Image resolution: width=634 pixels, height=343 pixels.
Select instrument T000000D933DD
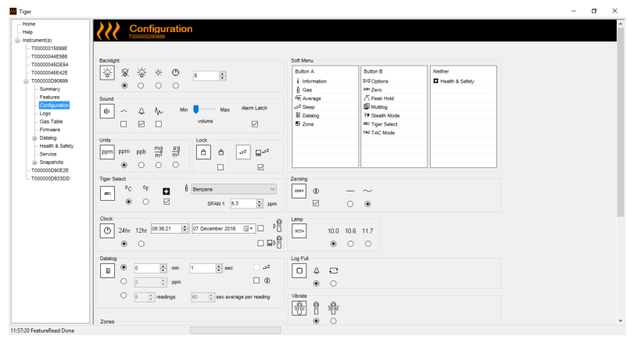(x=51, y=179)
